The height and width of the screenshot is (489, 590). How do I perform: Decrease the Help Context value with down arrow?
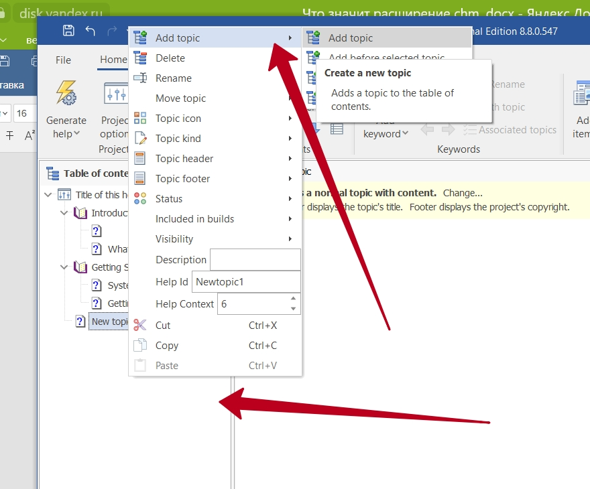click(293, 309)
